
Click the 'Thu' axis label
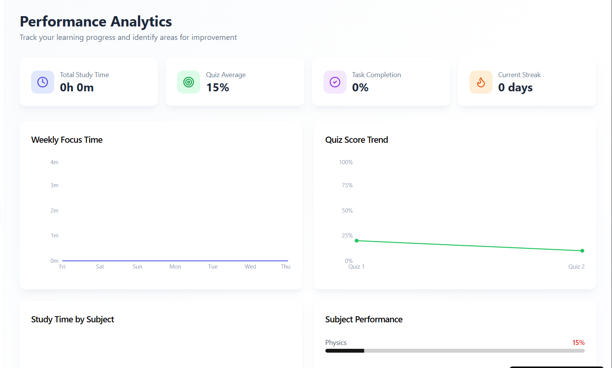pos(285,267)
